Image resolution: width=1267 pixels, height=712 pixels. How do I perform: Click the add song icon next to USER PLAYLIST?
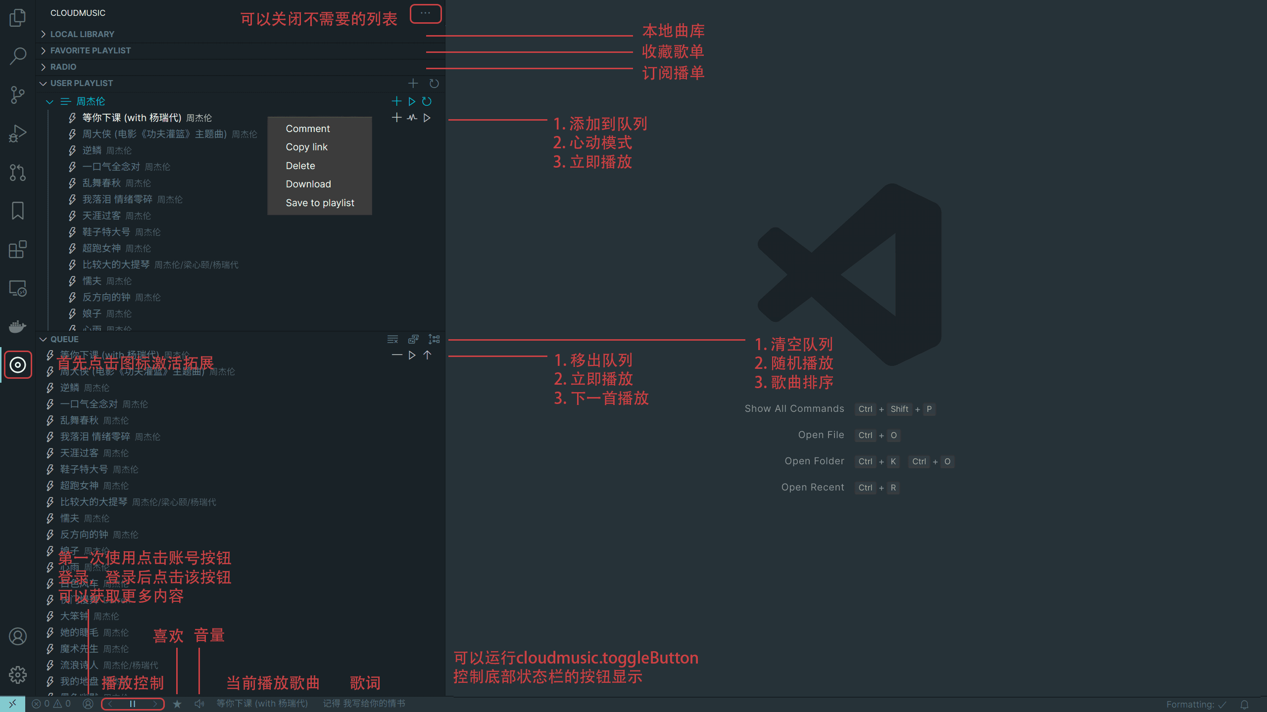[412, 83]
